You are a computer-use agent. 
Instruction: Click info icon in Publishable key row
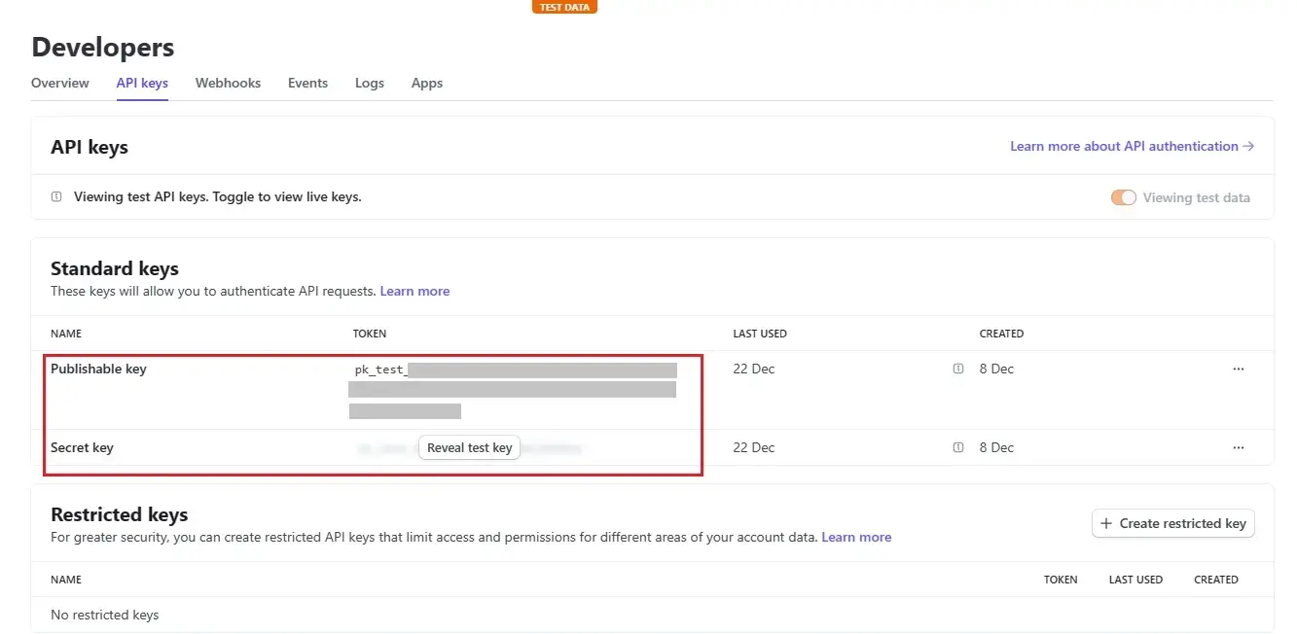click(x=958, y=369)
